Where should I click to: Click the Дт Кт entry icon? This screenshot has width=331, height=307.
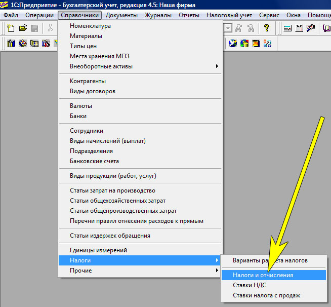point(46,44)
